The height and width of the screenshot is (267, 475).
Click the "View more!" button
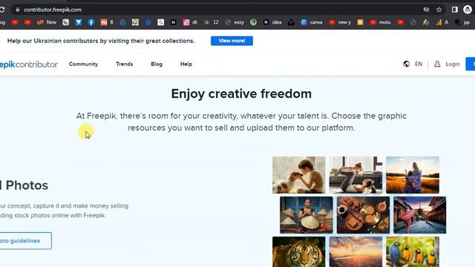232,41
